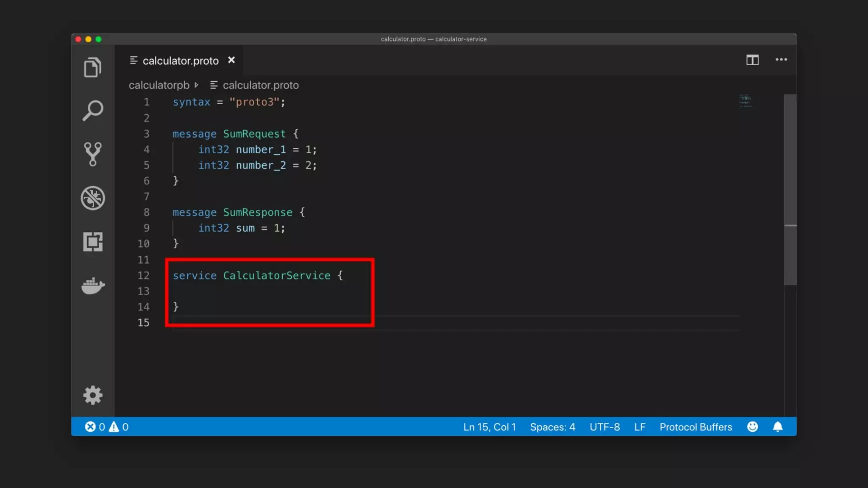The image size is (868, 488).
Task: Open the Extensions view
Action: [92, 242]
